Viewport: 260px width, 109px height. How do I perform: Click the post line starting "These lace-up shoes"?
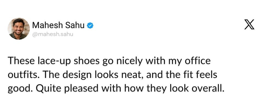click(109, 61)
